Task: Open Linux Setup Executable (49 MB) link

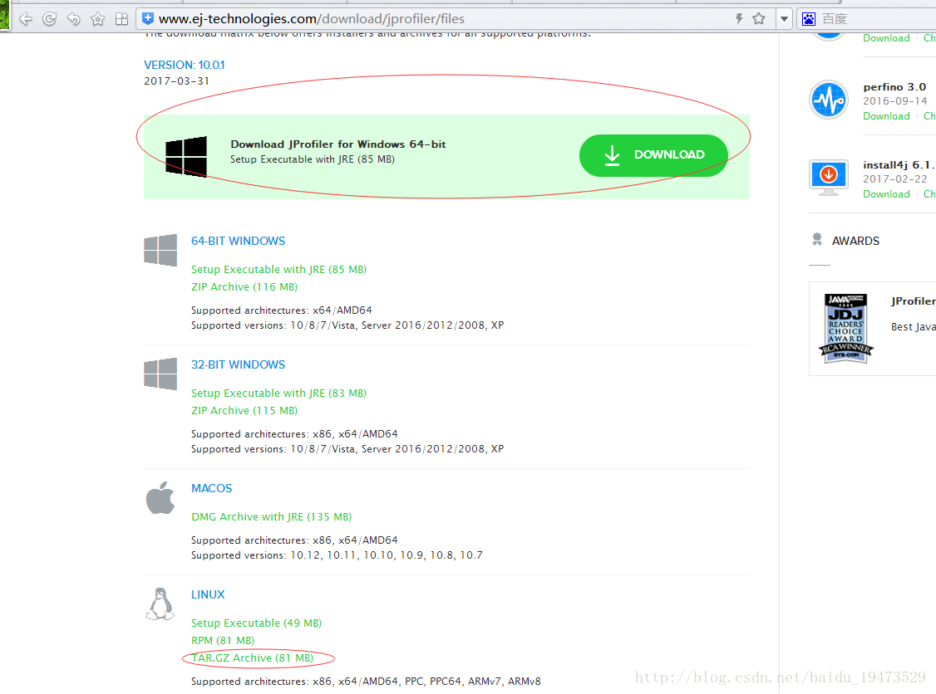Action: (256, 623)
